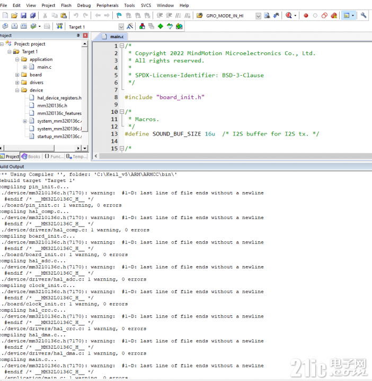372x381 pixels.
Task: Open the Configuration wrench
Action: 364,15
